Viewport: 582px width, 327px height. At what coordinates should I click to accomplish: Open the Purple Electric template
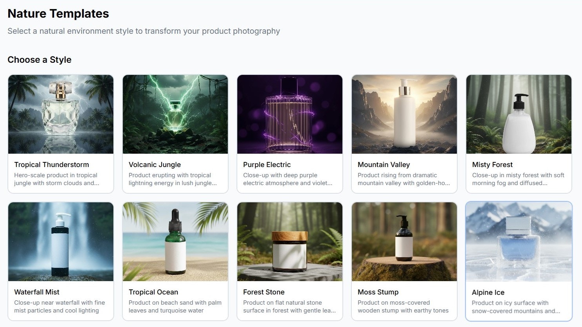(289, 114)
